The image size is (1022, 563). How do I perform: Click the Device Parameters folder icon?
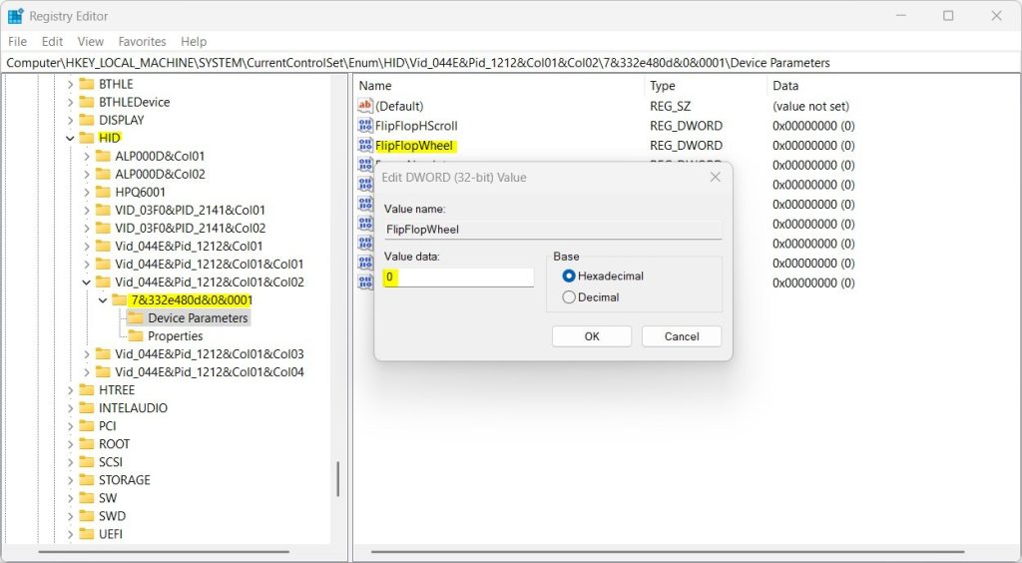tap(136, 318)
